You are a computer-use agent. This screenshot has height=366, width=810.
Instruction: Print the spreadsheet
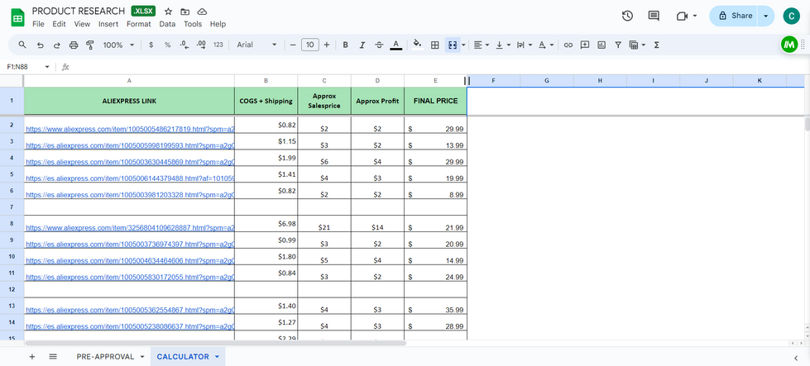tap(74, 45)
